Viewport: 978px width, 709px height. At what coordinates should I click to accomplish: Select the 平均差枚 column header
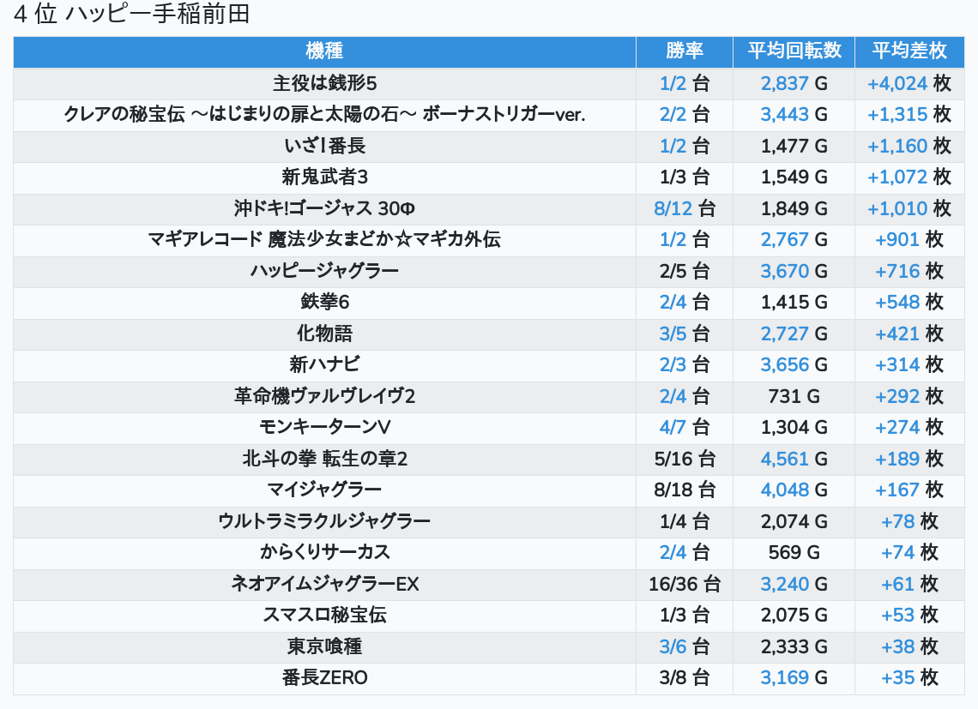pos(909,51)
